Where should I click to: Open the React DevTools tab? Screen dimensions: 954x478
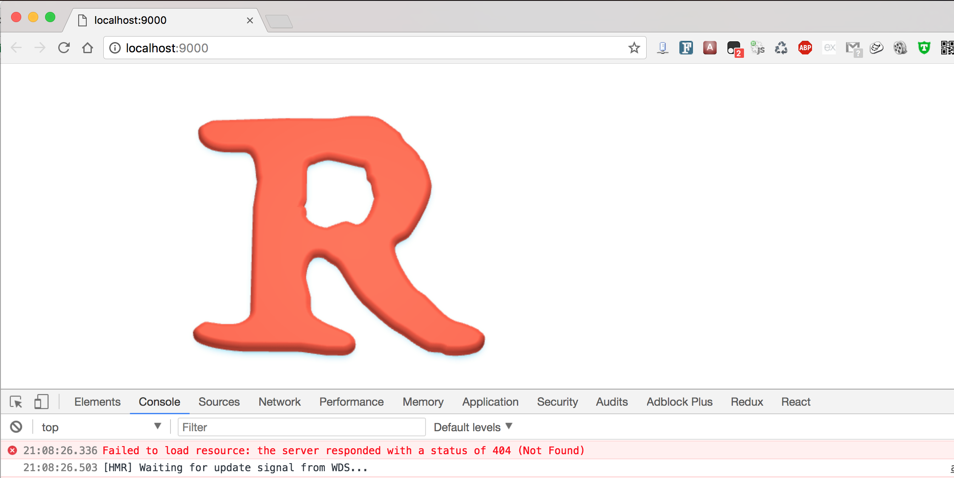click(795, 402)
